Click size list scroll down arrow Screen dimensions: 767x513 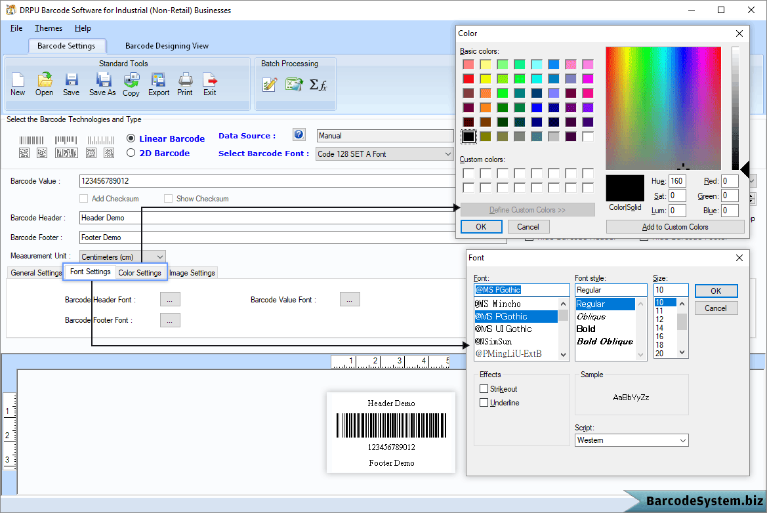(x=682, y=352)
